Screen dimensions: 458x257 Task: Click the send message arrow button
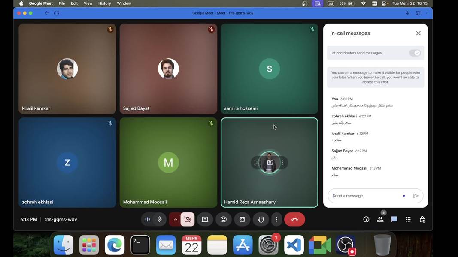tap(416, 196)
